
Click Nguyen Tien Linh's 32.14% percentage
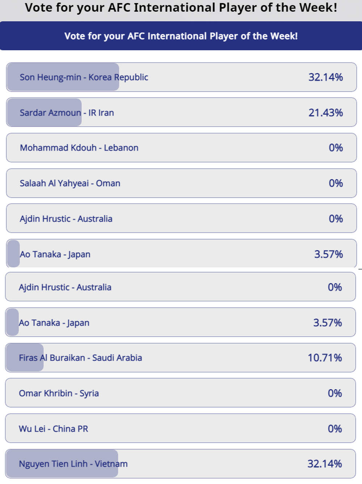[x=325, y=464]
